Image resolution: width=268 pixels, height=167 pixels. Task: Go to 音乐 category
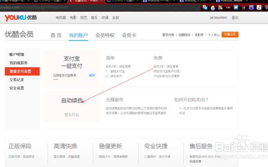pyautogui.click(x=94, y=18)
